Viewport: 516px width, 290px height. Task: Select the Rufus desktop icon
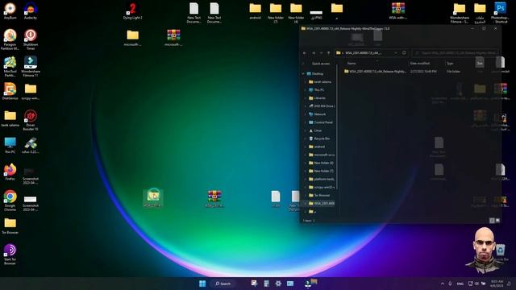point(31,145)
